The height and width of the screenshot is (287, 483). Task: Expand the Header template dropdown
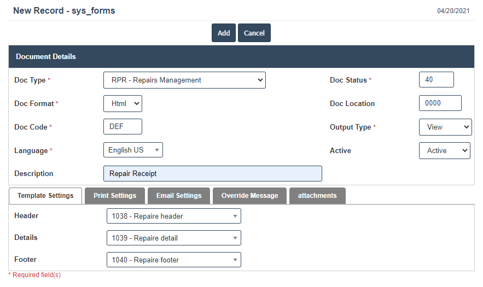(173, 216)
